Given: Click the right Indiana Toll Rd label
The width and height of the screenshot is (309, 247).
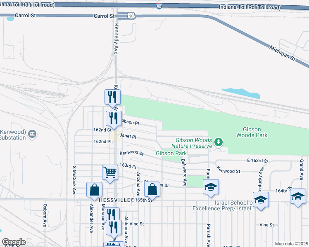Looking at the screenshot, I should [250, 7].
